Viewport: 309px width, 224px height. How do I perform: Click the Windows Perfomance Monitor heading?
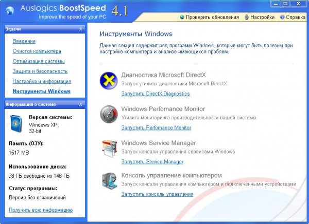pyautogui.click(x=163, y=109)
